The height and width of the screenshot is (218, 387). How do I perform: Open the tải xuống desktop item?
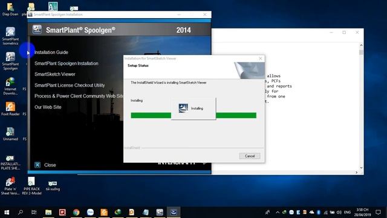coord(53,186)
